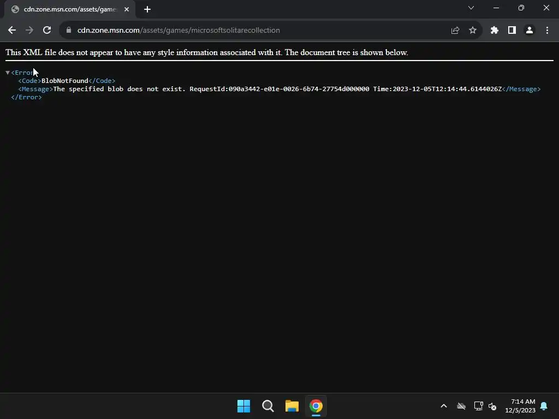
Task: Open the network tray icon
Action: [478, 406]
